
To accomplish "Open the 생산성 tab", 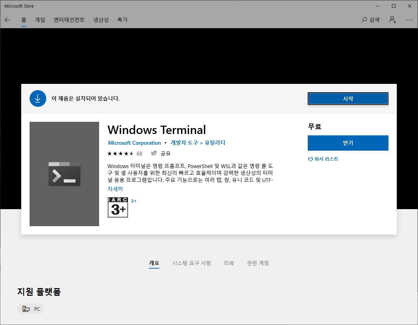I will pos(101,20).
